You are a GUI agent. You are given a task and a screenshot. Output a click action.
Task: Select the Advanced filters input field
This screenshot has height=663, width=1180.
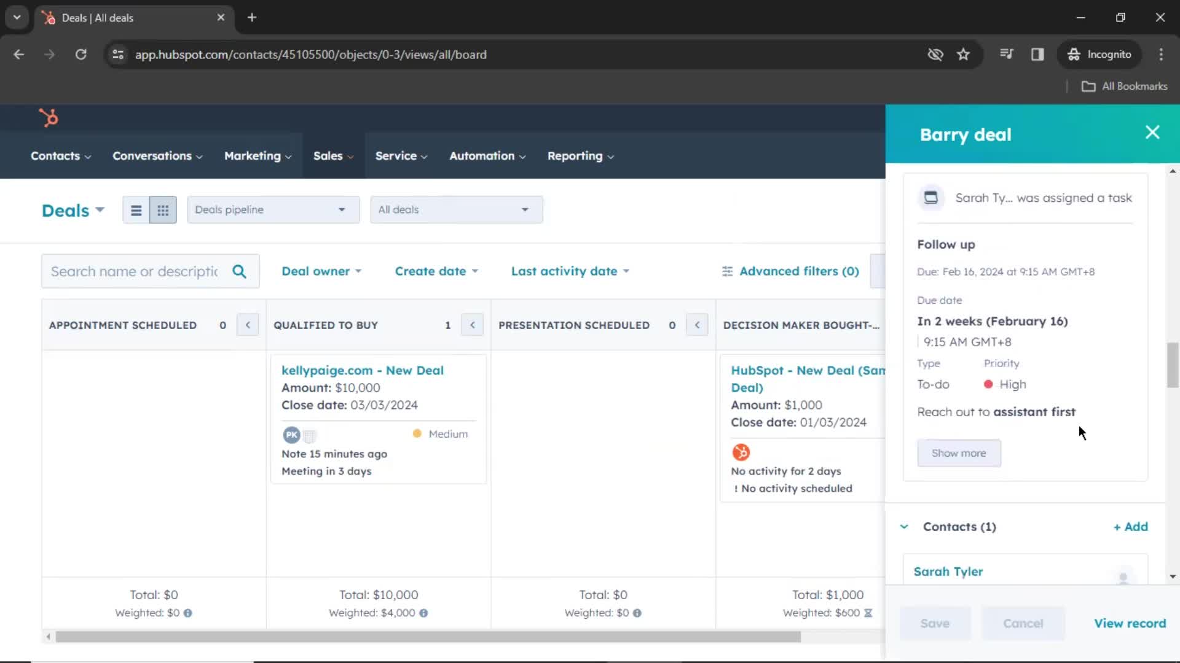(799, 271)
